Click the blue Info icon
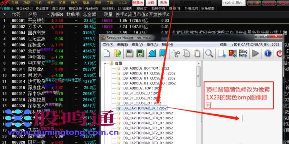Viewport: 289px width, 144px height. click(x=268, y=53)
